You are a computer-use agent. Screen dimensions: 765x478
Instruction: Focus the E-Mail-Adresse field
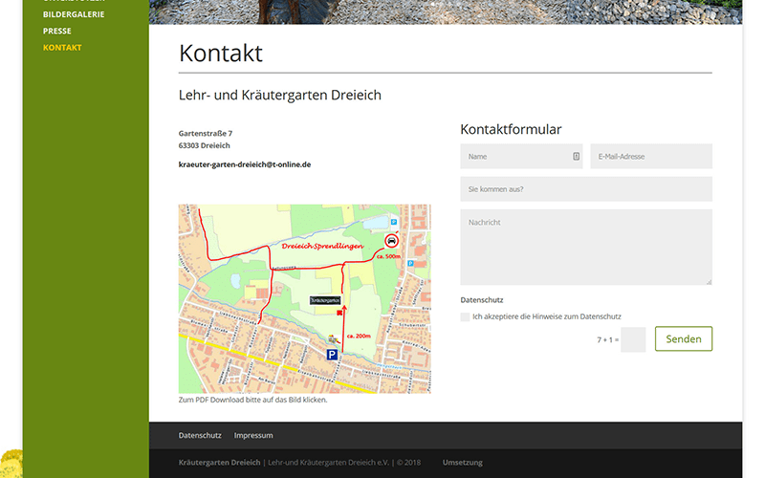point(651,157)
